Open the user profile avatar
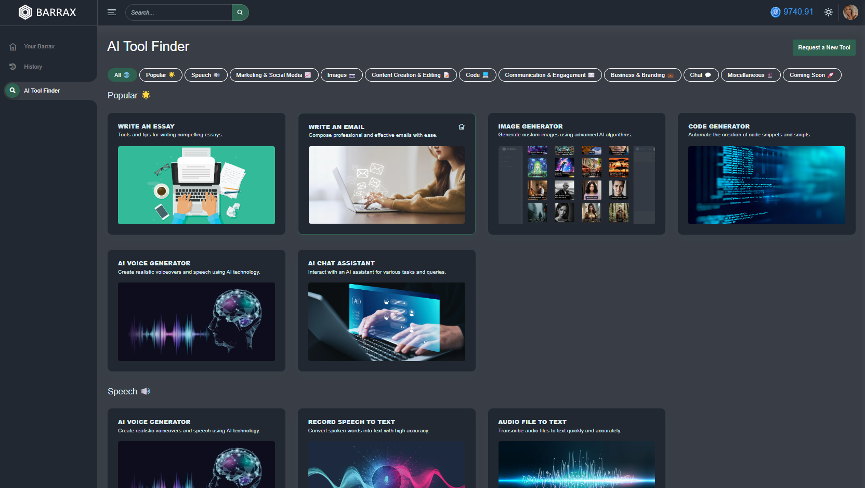Viewport: 865px width, 488px height. pos(850,12)
